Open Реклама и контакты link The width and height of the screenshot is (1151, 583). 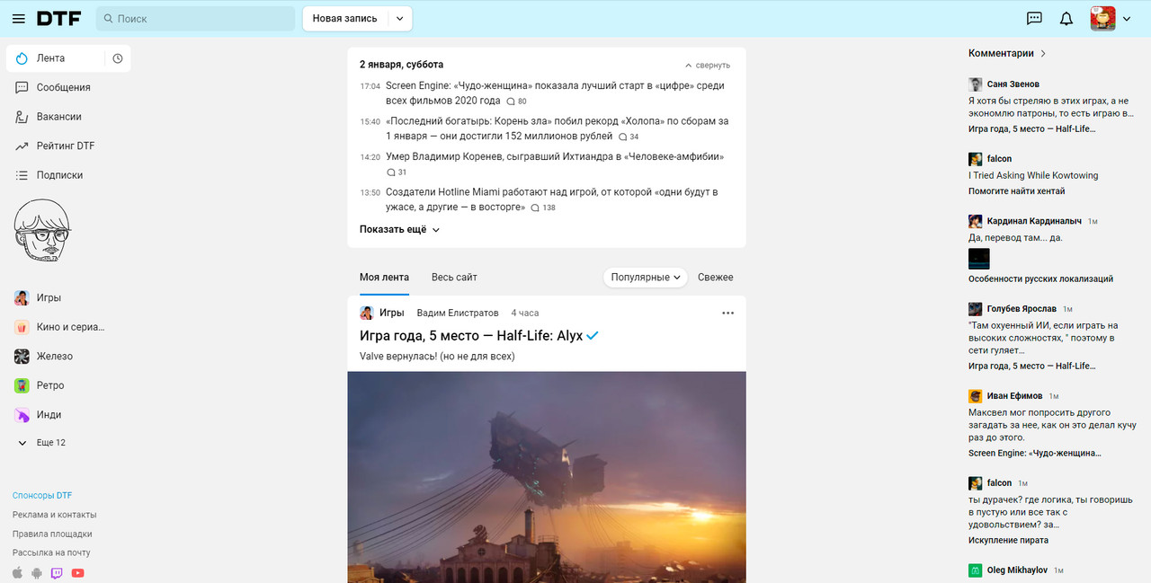tap(54, 515)
